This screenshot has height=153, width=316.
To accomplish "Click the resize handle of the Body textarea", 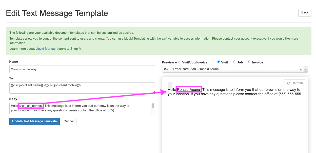I will click(153, 112).
